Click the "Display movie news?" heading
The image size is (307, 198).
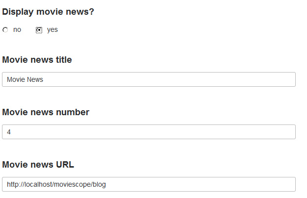(48, 12)
